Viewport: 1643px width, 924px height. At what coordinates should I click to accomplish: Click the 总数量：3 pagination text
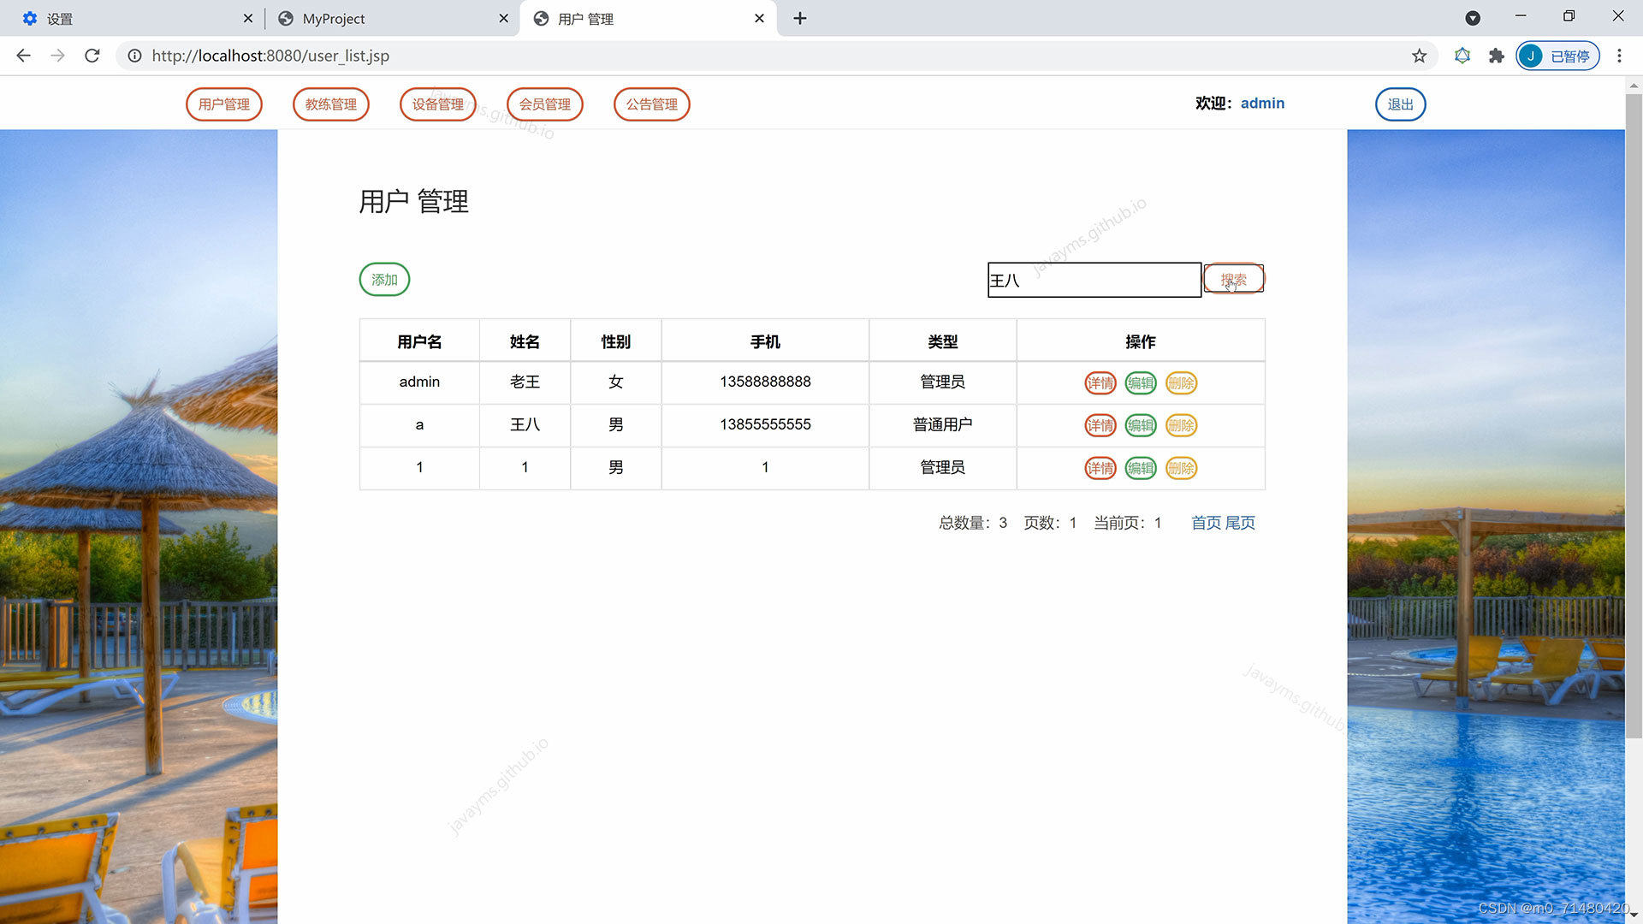point(973,523)
